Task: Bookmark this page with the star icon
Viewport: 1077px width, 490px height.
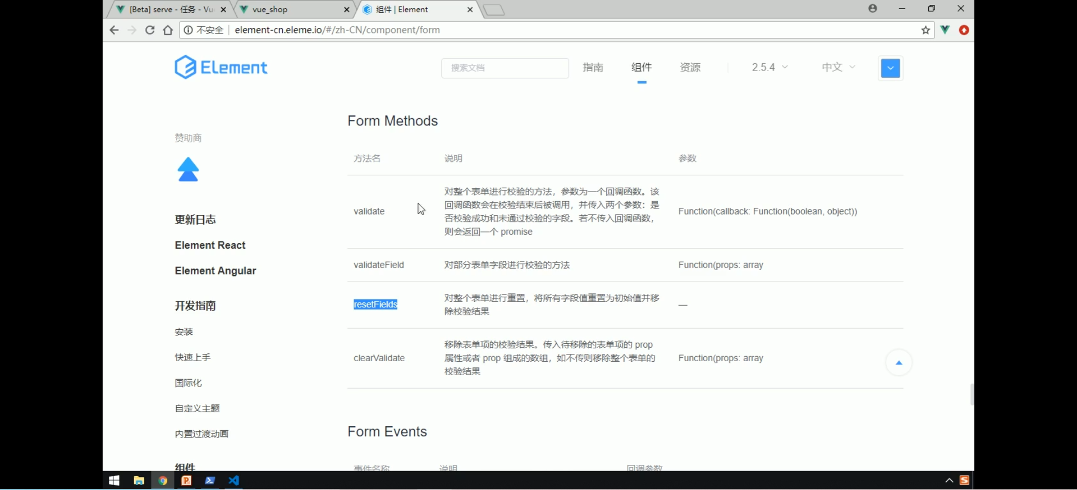Action: (x=926, y=30)
